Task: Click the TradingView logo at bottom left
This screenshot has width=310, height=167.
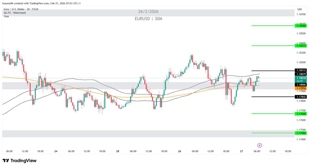Action: click(x=19, y=161)
